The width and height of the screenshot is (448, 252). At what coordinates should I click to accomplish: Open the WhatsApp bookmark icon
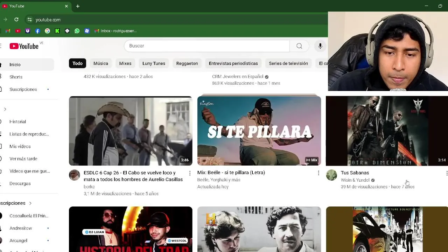coord(77,31)
